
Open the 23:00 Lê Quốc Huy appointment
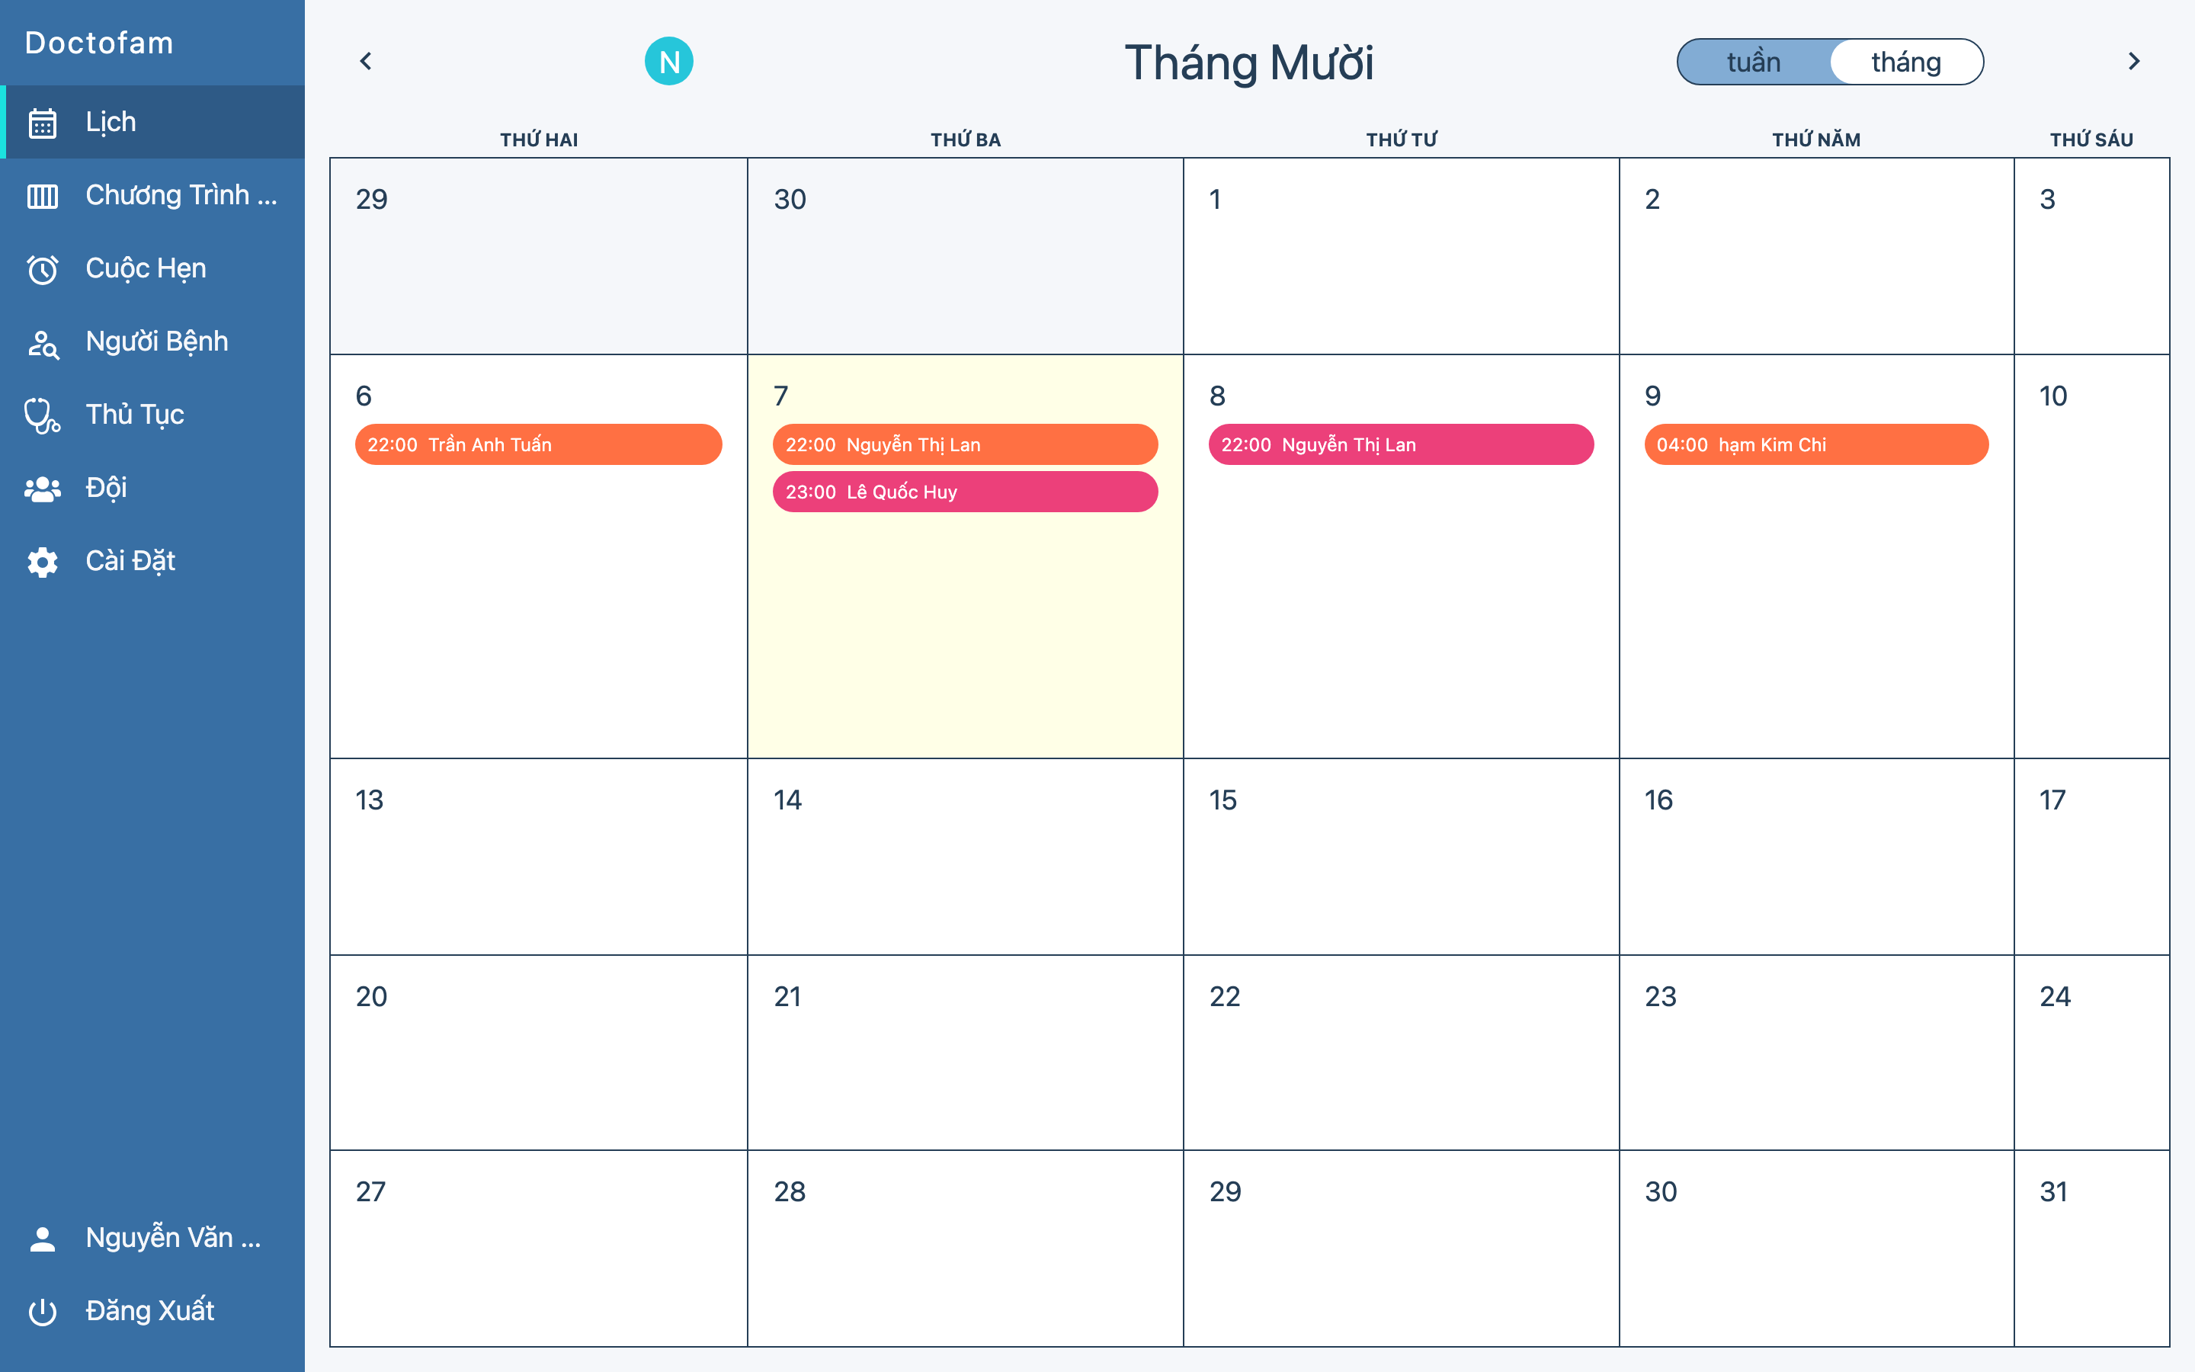pyautogui.click(x=964, y=492)
